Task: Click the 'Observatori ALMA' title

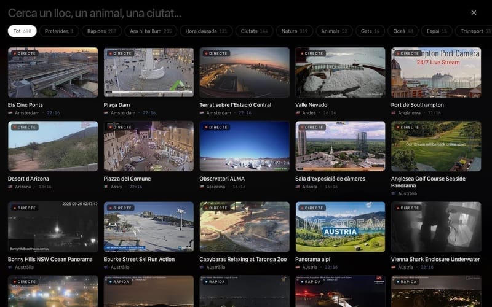Action: point(222,179)
